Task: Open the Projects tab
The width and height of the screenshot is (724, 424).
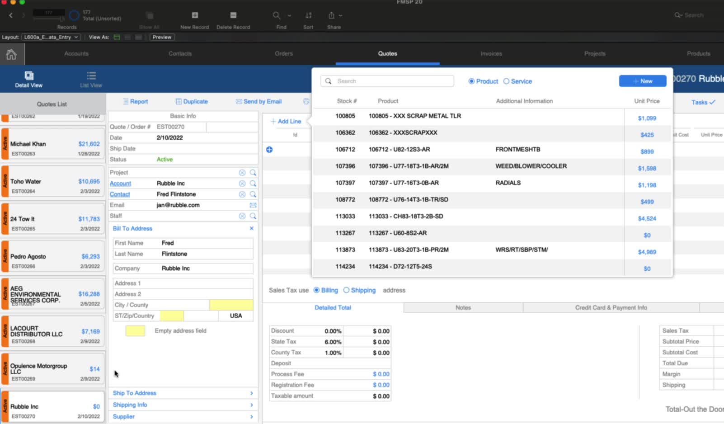Action: pos(595,54)
